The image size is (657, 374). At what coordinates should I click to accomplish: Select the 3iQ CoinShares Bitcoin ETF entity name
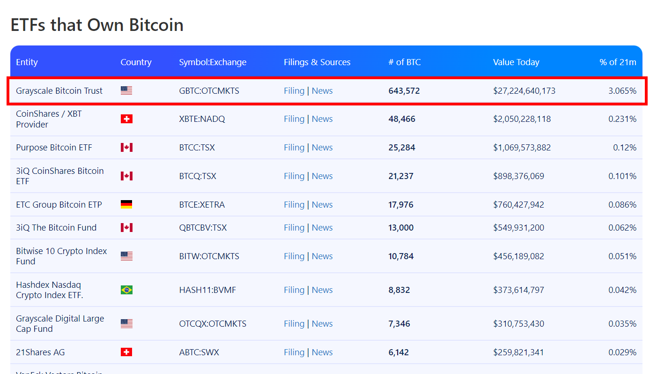(60, 176)
